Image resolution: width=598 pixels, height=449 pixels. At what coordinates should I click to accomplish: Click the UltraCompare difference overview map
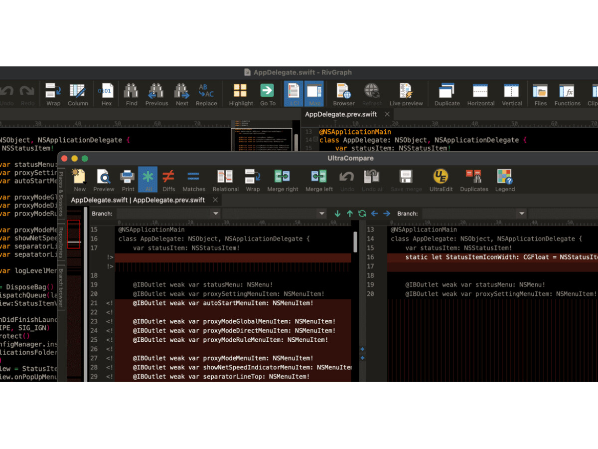click(x=74, y=294)
